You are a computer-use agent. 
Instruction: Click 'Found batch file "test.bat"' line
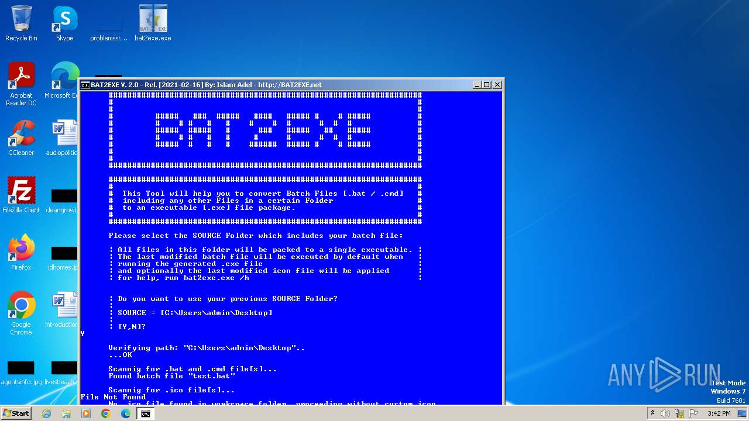point(171,376)
